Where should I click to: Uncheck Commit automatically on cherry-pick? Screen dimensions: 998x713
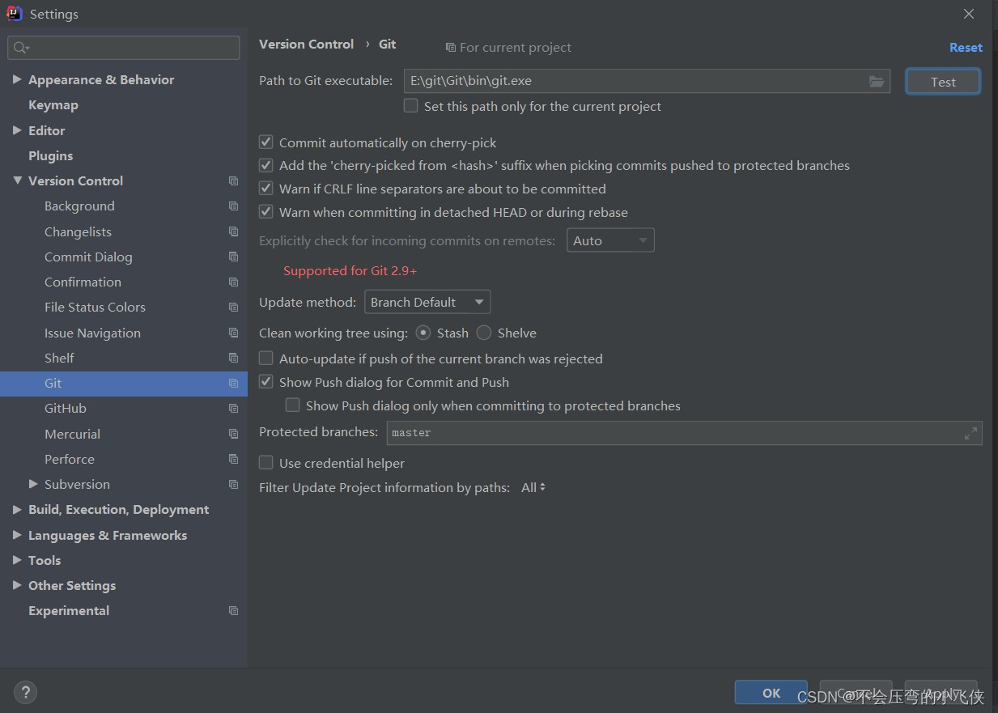pyautogui.click(x=265, y=142)
